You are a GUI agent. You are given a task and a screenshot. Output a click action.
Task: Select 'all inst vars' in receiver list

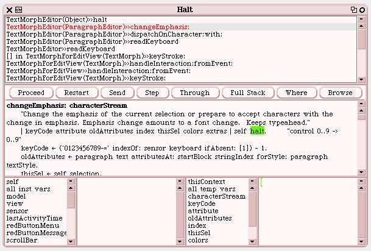click(x=36, y=189)
